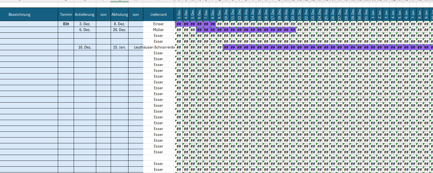The height and width of the screenshot is (173, 433).
Task: Click the 4. Dez. date column header
Action: tap(186, 14)
